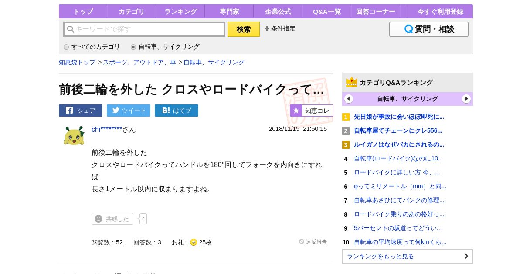
Task: Click the prohibition icon beside 違反報告
Action: tap(302, 241)
